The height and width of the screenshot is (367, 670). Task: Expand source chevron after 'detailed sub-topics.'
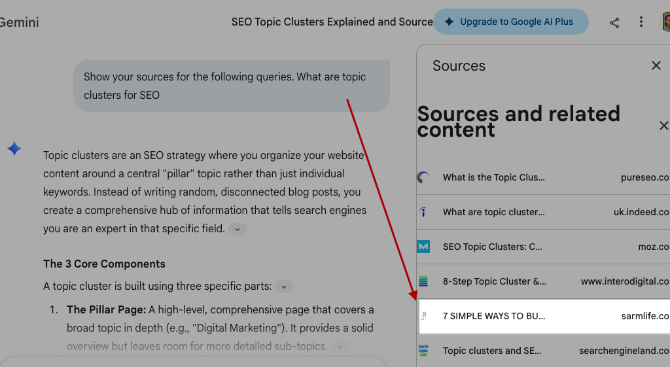(x=340, y=347)
